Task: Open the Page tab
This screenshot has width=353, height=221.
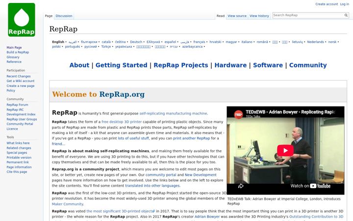Action: 49,16
